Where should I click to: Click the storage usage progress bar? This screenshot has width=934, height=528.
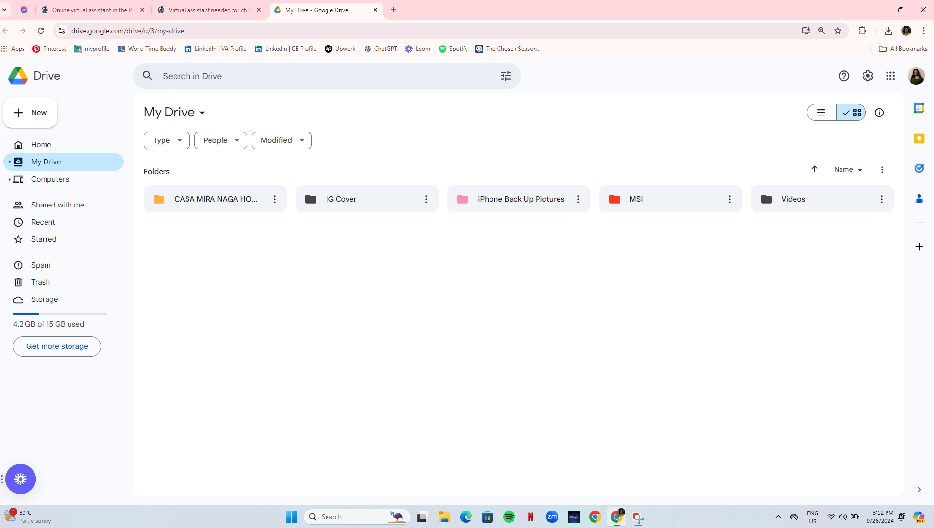pos(60,314)
